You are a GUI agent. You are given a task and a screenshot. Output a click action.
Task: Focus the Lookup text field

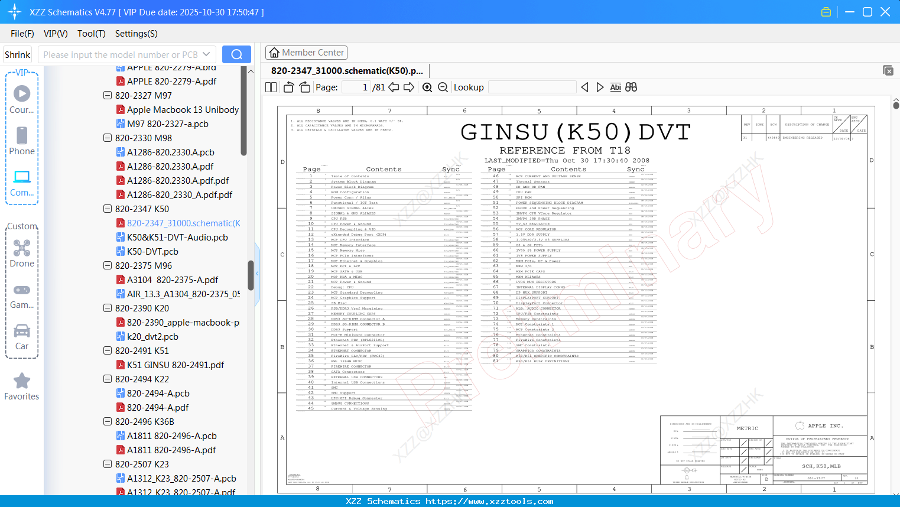[532, 87]
